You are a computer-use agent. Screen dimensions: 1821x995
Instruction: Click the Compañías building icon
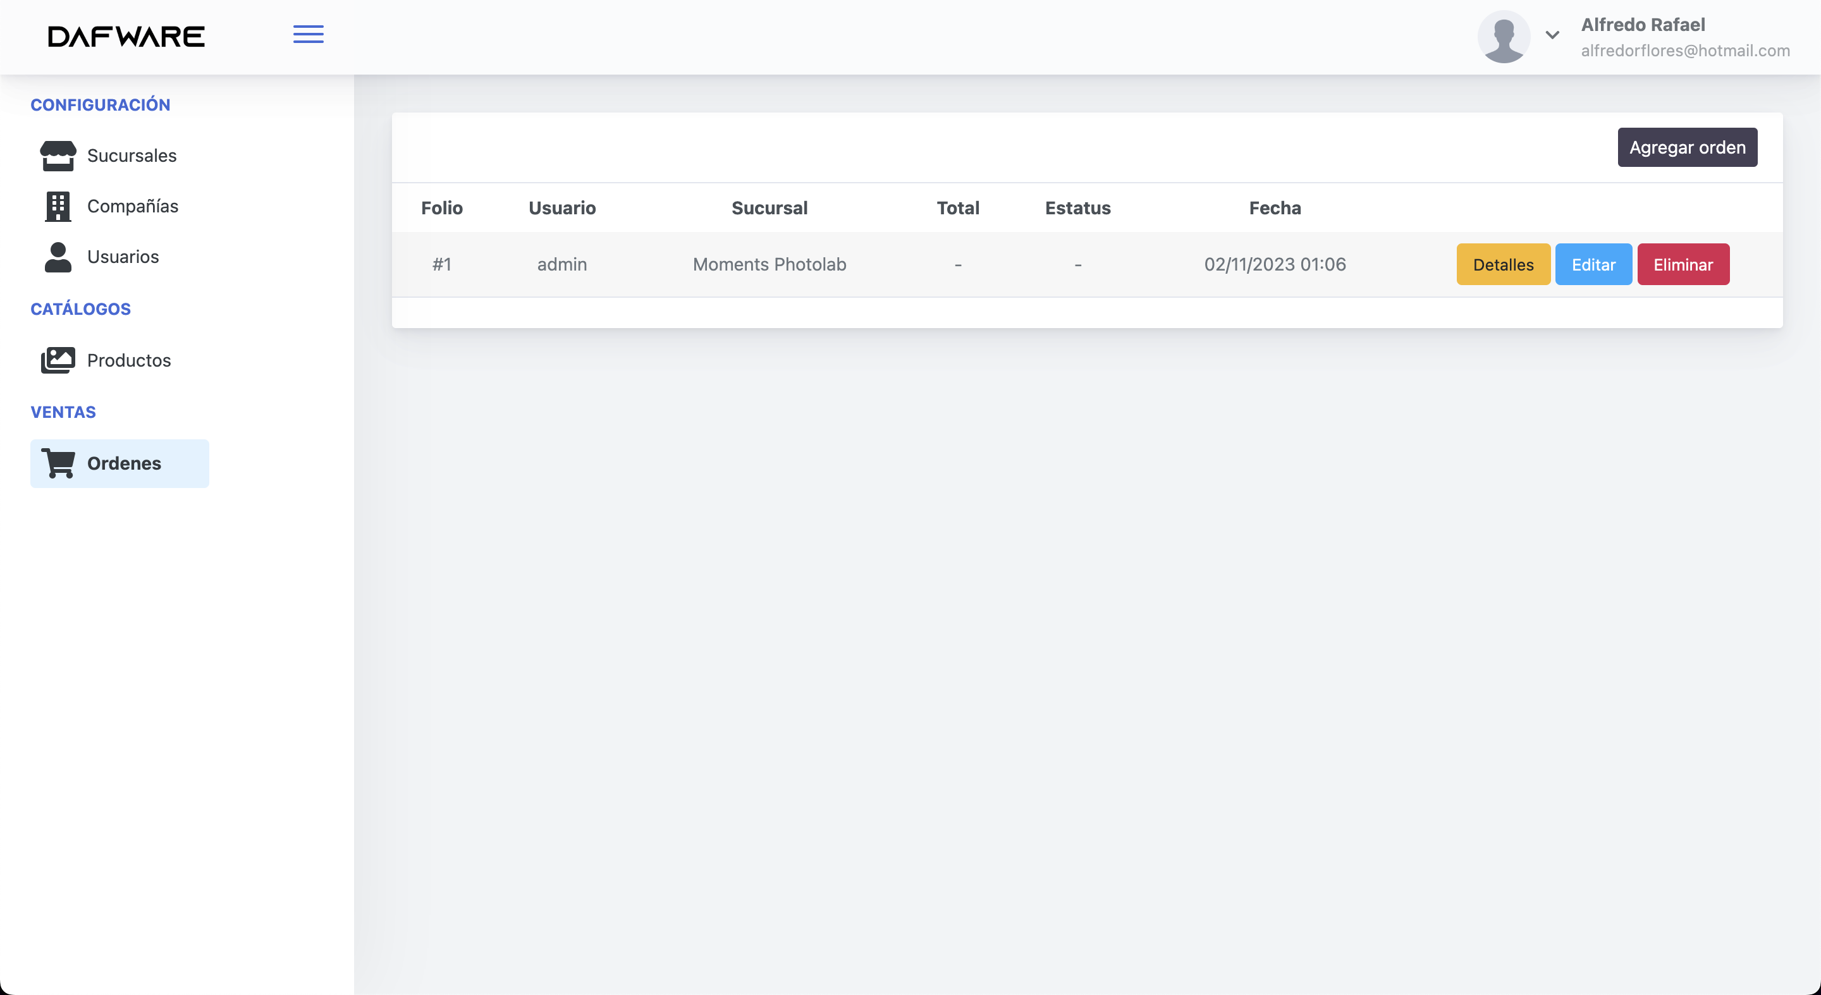(58, 206)
